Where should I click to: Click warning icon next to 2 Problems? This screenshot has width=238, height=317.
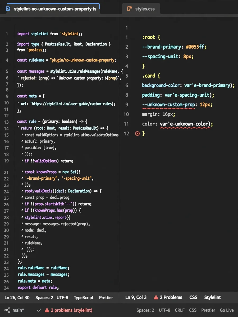(156, 297)
